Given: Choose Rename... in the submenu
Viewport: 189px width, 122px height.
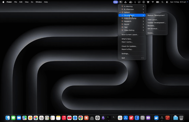Looking at the screenshot, I should click(x=156, y=26).
